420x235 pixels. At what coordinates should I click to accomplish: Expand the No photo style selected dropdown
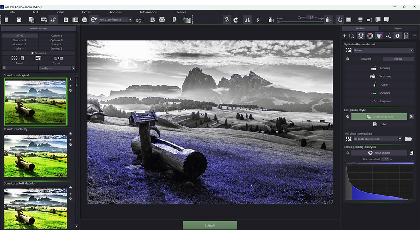pyautogui.click(x=400, y=139)
